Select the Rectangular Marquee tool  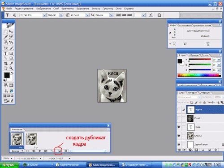tap(6, 32)
